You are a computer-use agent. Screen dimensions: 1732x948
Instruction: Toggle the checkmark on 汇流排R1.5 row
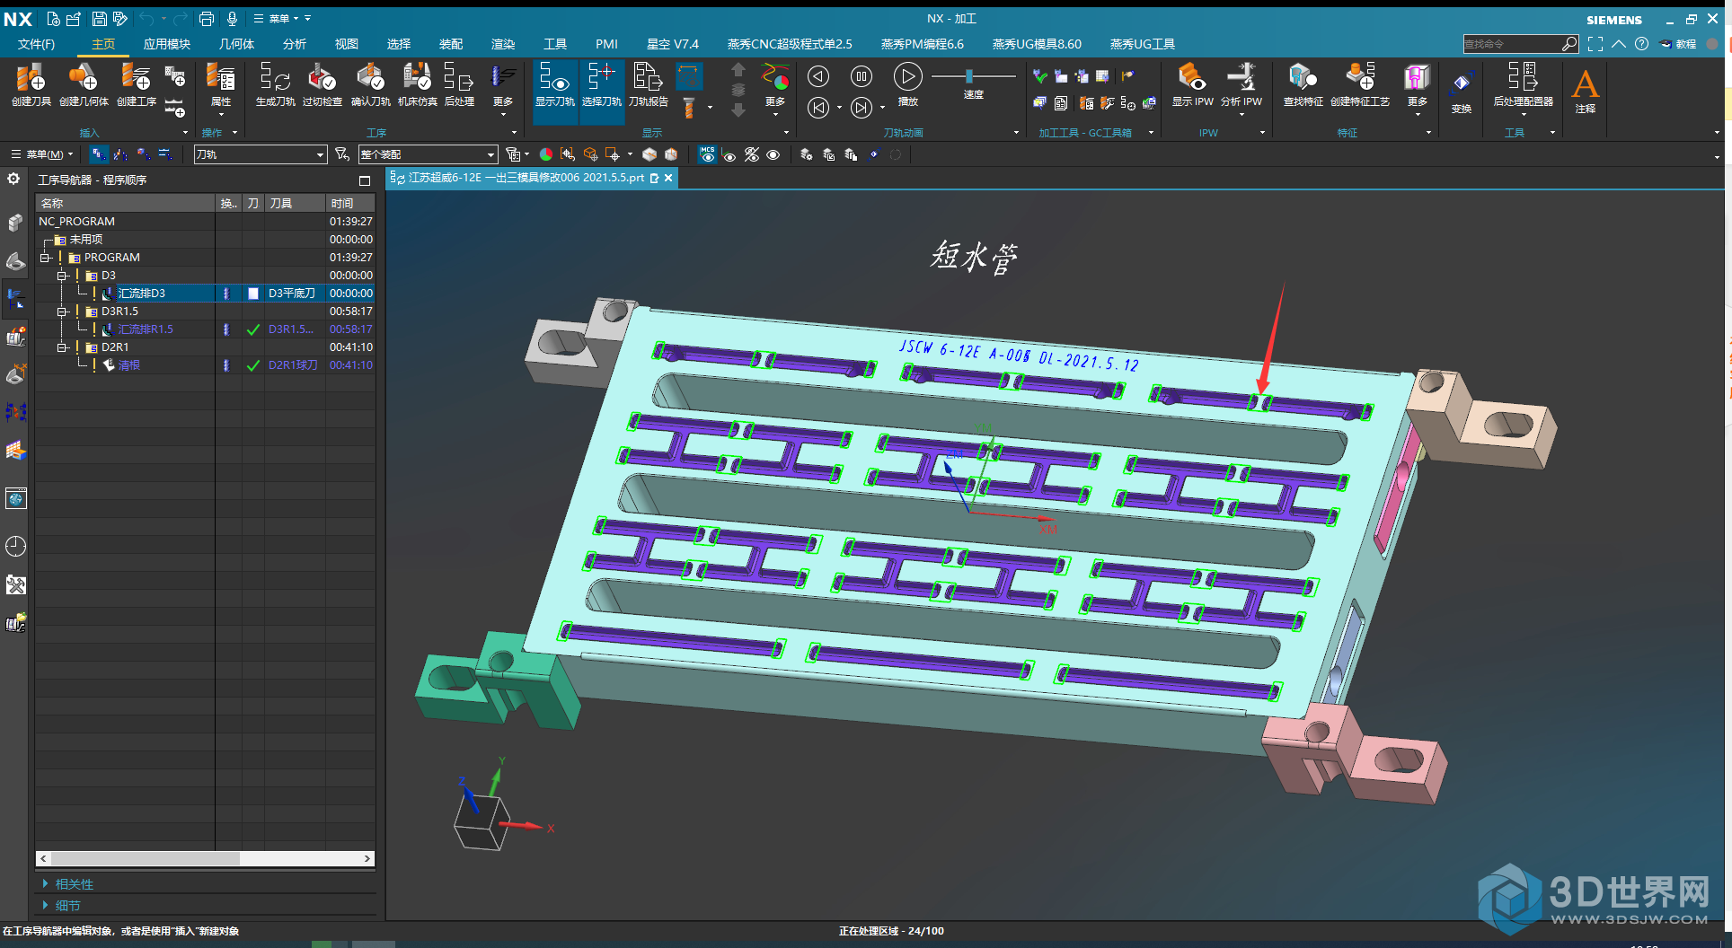coord(253,329)
